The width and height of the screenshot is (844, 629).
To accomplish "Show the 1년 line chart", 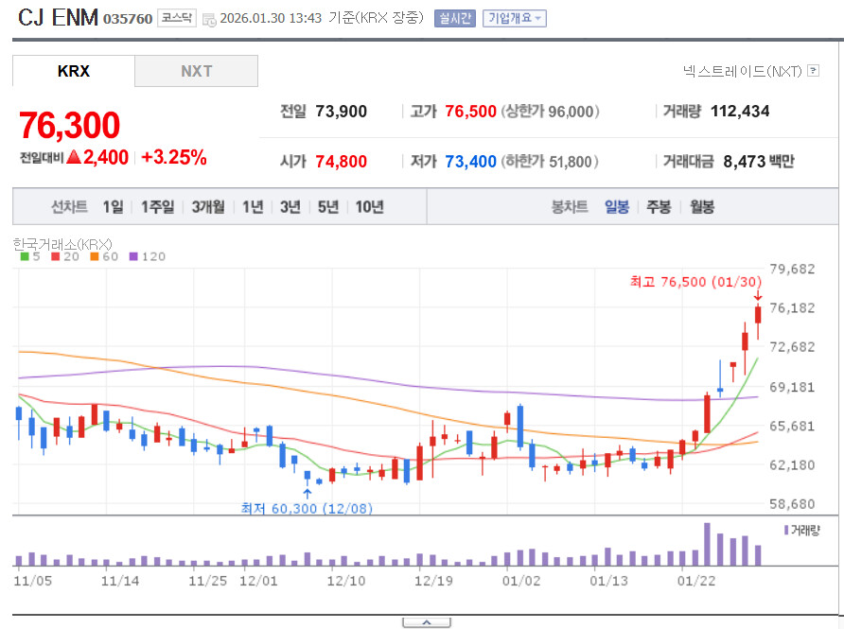I will 253,206.
